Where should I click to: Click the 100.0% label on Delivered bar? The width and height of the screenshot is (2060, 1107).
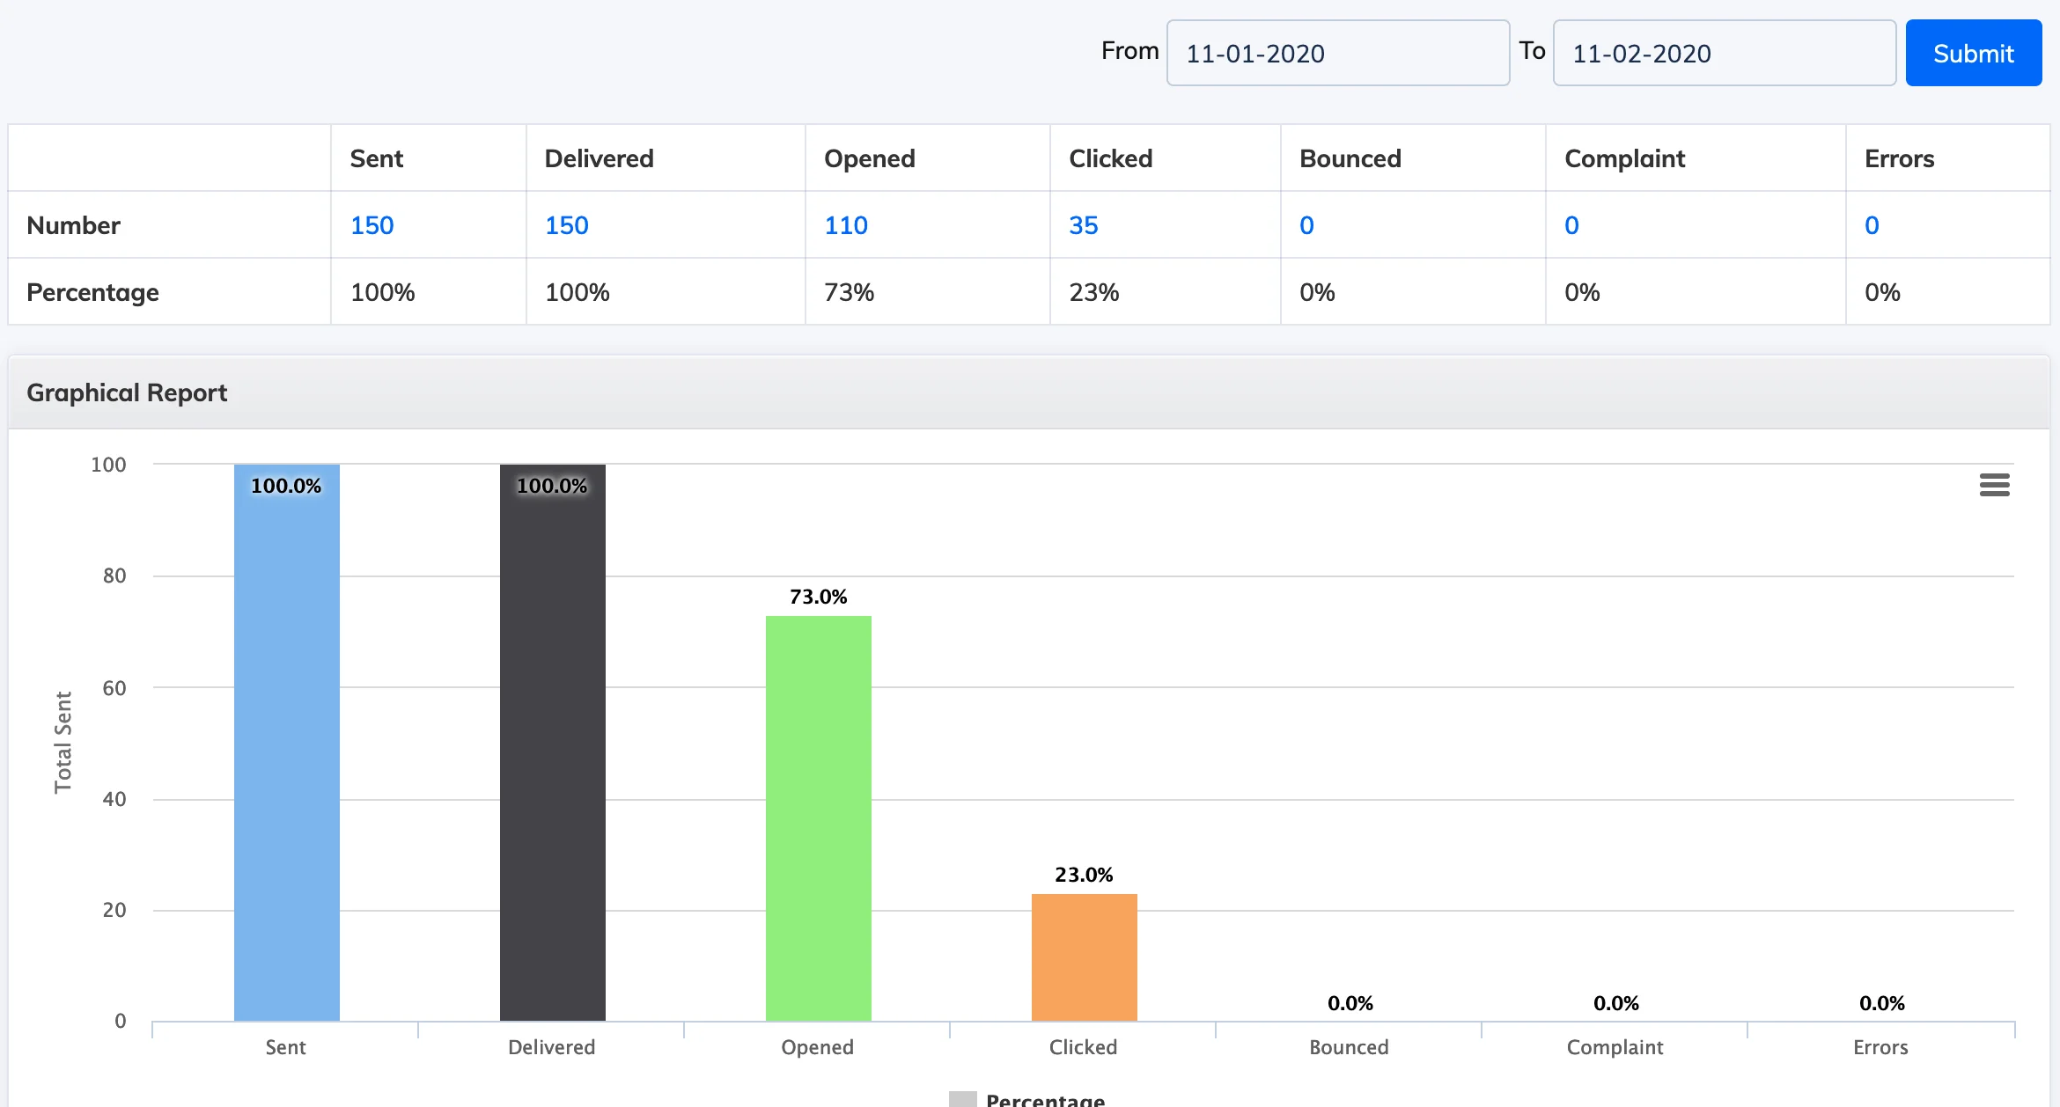coord(552,486)
